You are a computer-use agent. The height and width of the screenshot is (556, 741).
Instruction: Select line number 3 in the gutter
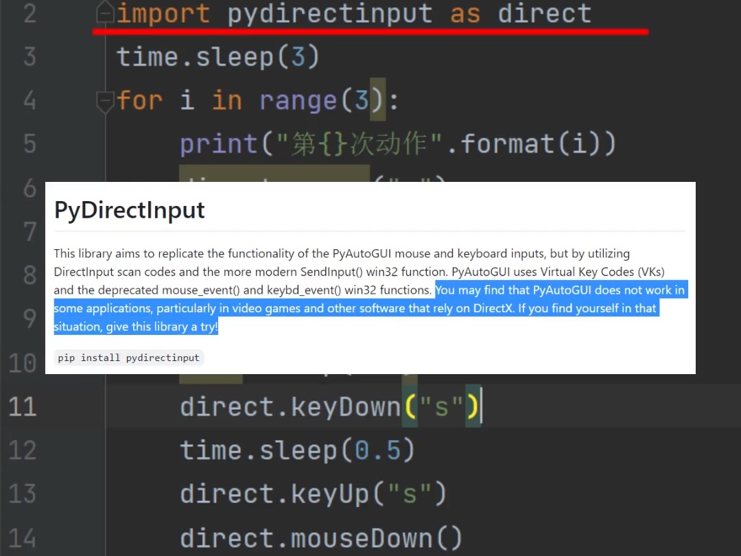[30, 57]
